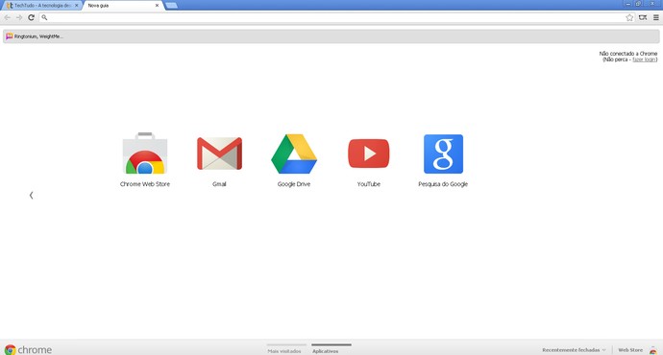This screenshot has width=663, height=355.
Task: Close the Nova guia tab
Action: coord(157,6)
